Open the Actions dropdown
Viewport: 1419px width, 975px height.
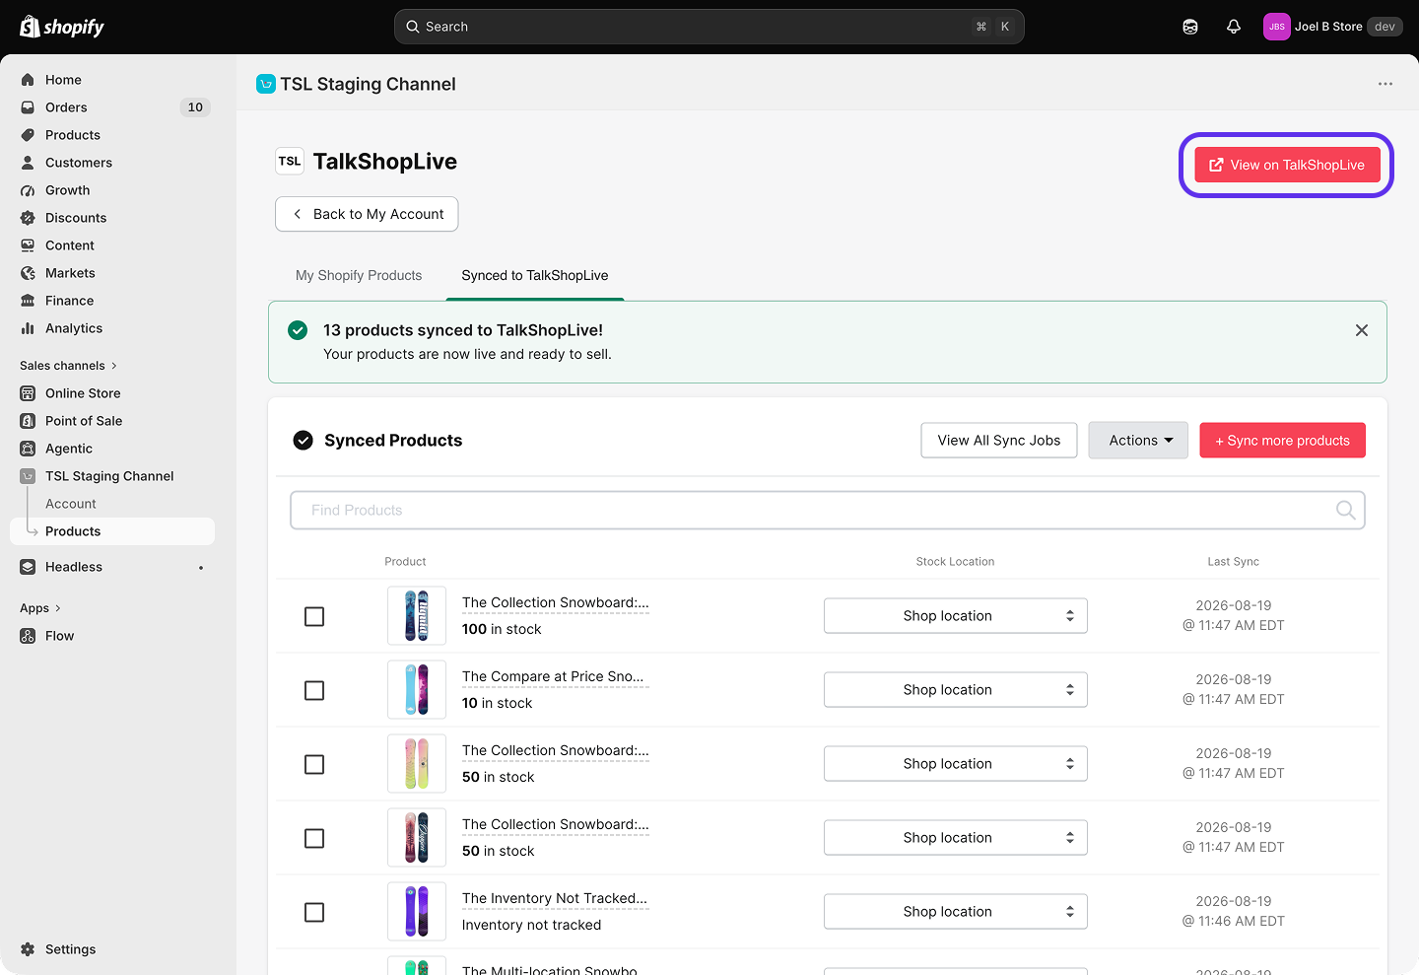(x=1138, y=441)
